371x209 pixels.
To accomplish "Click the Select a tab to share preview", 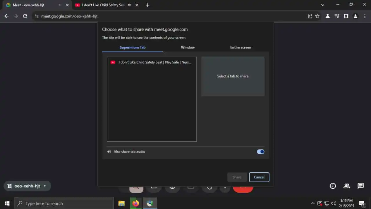I will tap(233, 76).
